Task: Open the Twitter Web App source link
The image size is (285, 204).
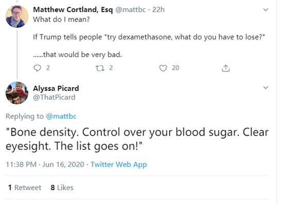Action: click(119, 164)
